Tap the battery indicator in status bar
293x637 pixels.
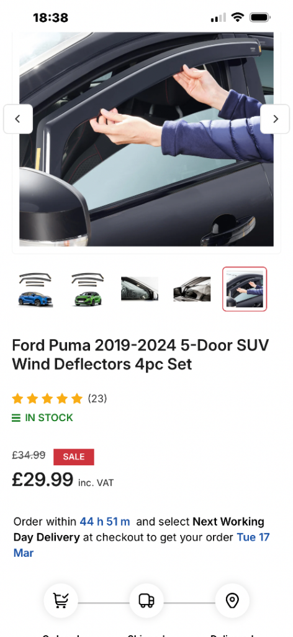pos(259,17)
